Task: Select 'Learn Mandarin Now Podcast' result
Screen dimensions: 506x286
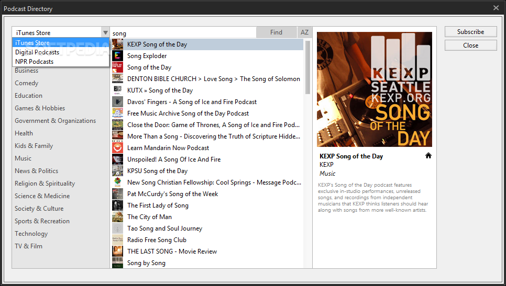Action: click(168, 148)
